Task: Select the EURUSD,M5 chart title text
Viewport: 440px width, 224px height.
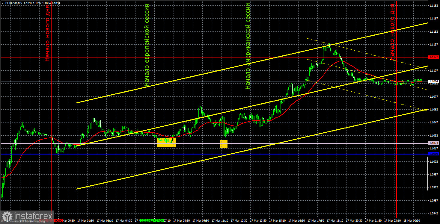Action: (13, 3)
